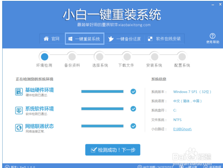This screenshot has width=223, height=168.
Task: Switch to the 一键备份还原 tab
Action: (x=124, y=39)
